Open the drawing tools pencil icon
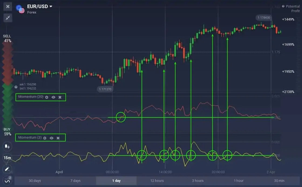The width and height of the screenshot is (302, 187). [x=7, y=169]
